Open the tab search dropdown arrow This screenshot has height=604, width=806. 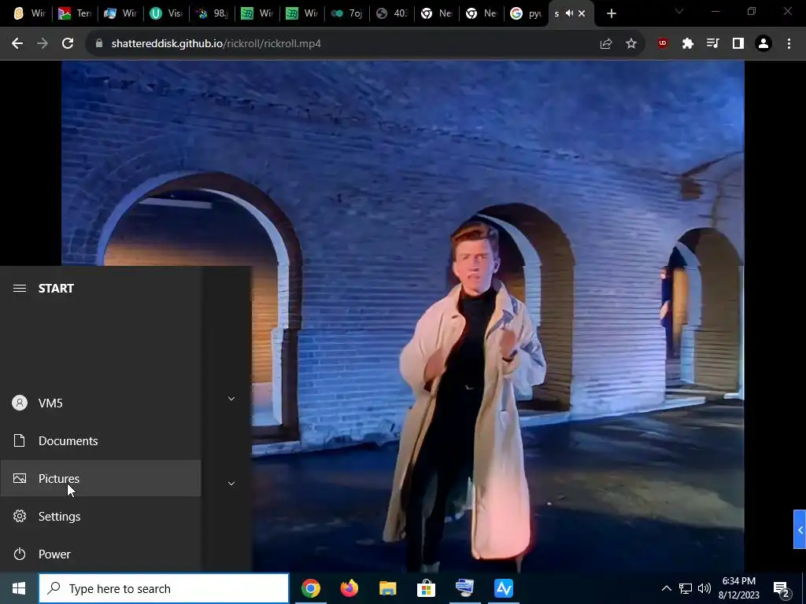679,11
